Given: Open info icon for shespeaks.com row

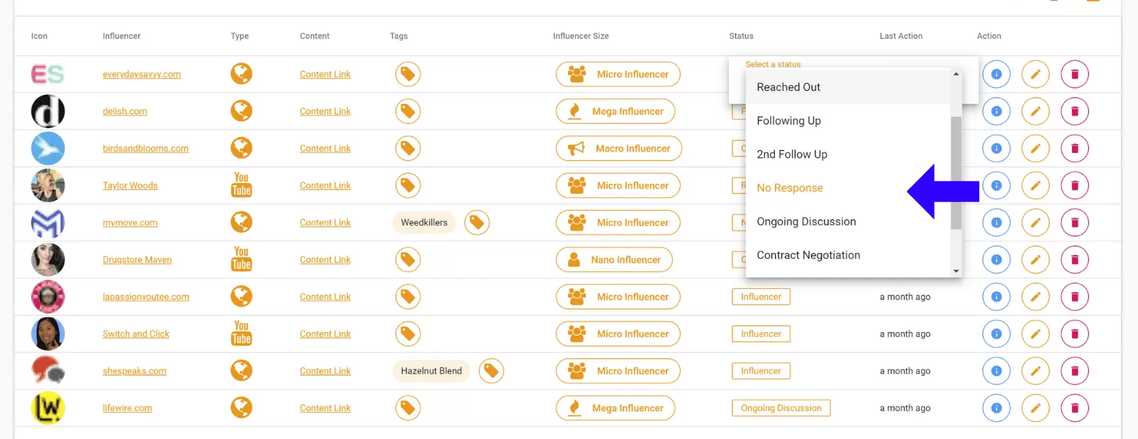Looking at the screenshot, I should [996, 371].
